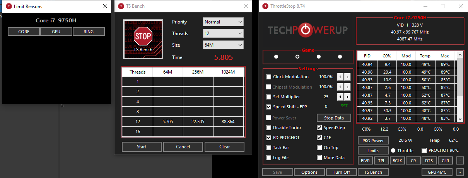Click the Max column header
Screen dimensions: 468x178
(445, 56)
